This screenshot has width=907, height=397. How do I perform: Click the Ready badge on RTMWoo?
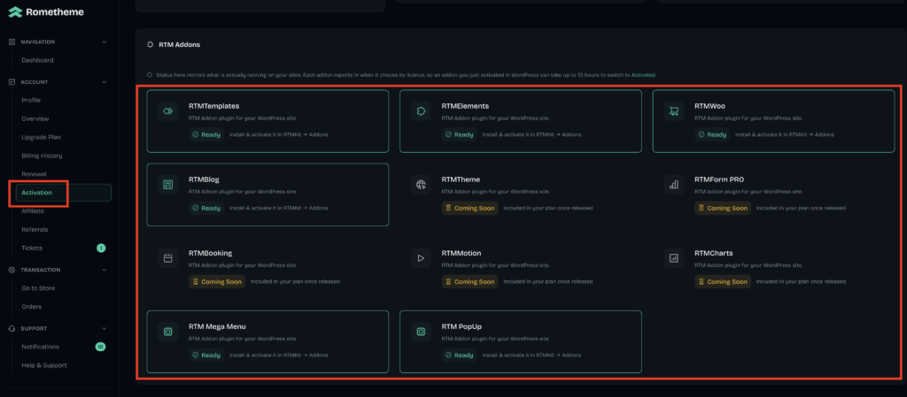click(x=713, y=134)
